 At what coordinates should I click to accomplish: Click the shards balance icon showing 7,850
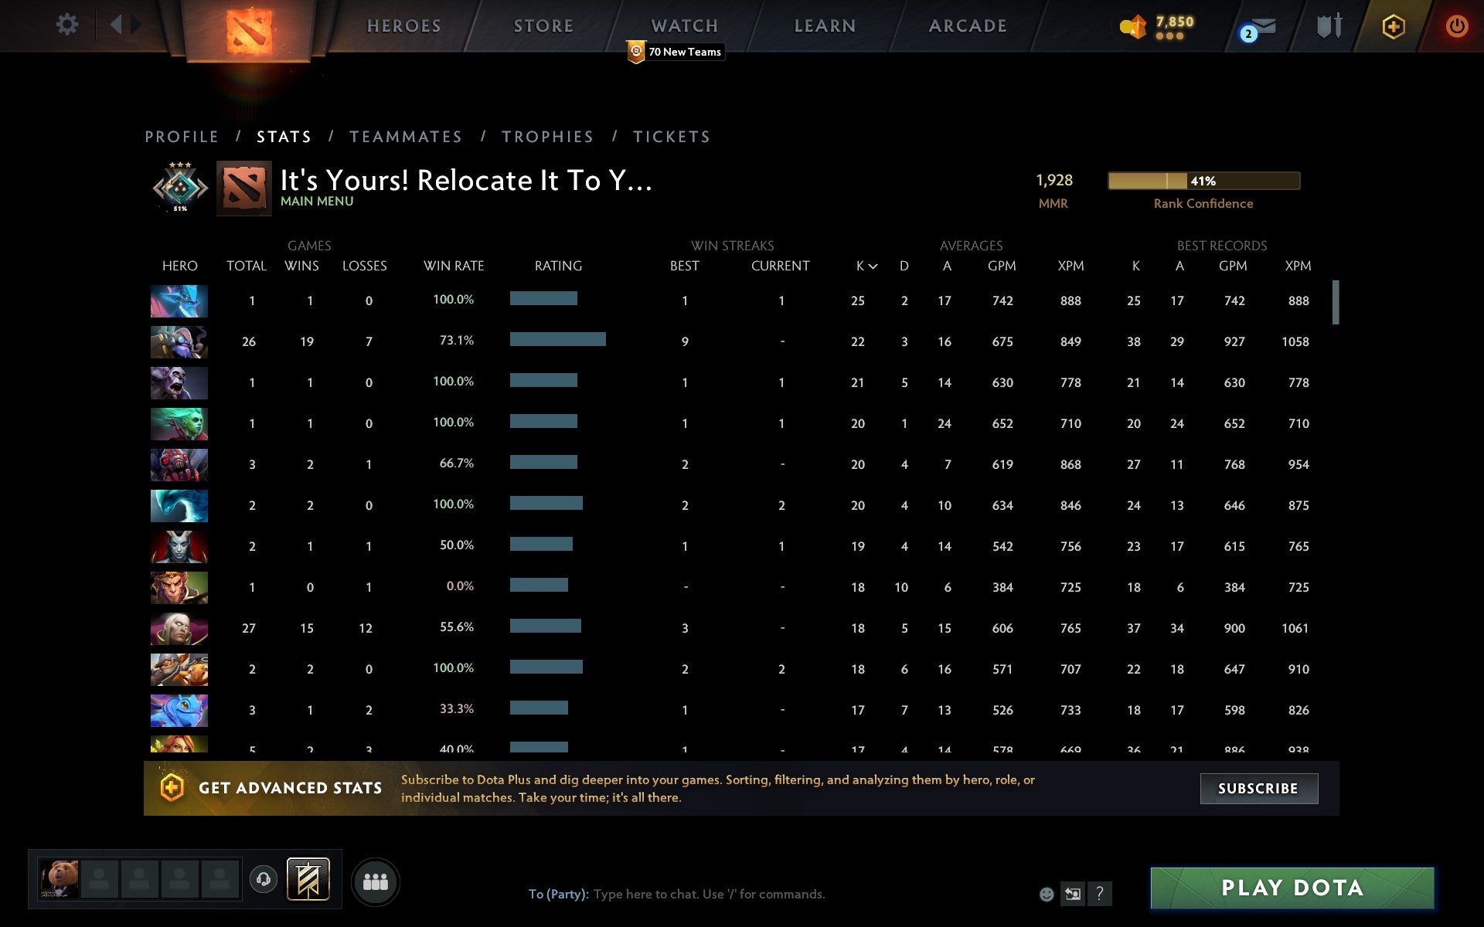[1133, 25]
